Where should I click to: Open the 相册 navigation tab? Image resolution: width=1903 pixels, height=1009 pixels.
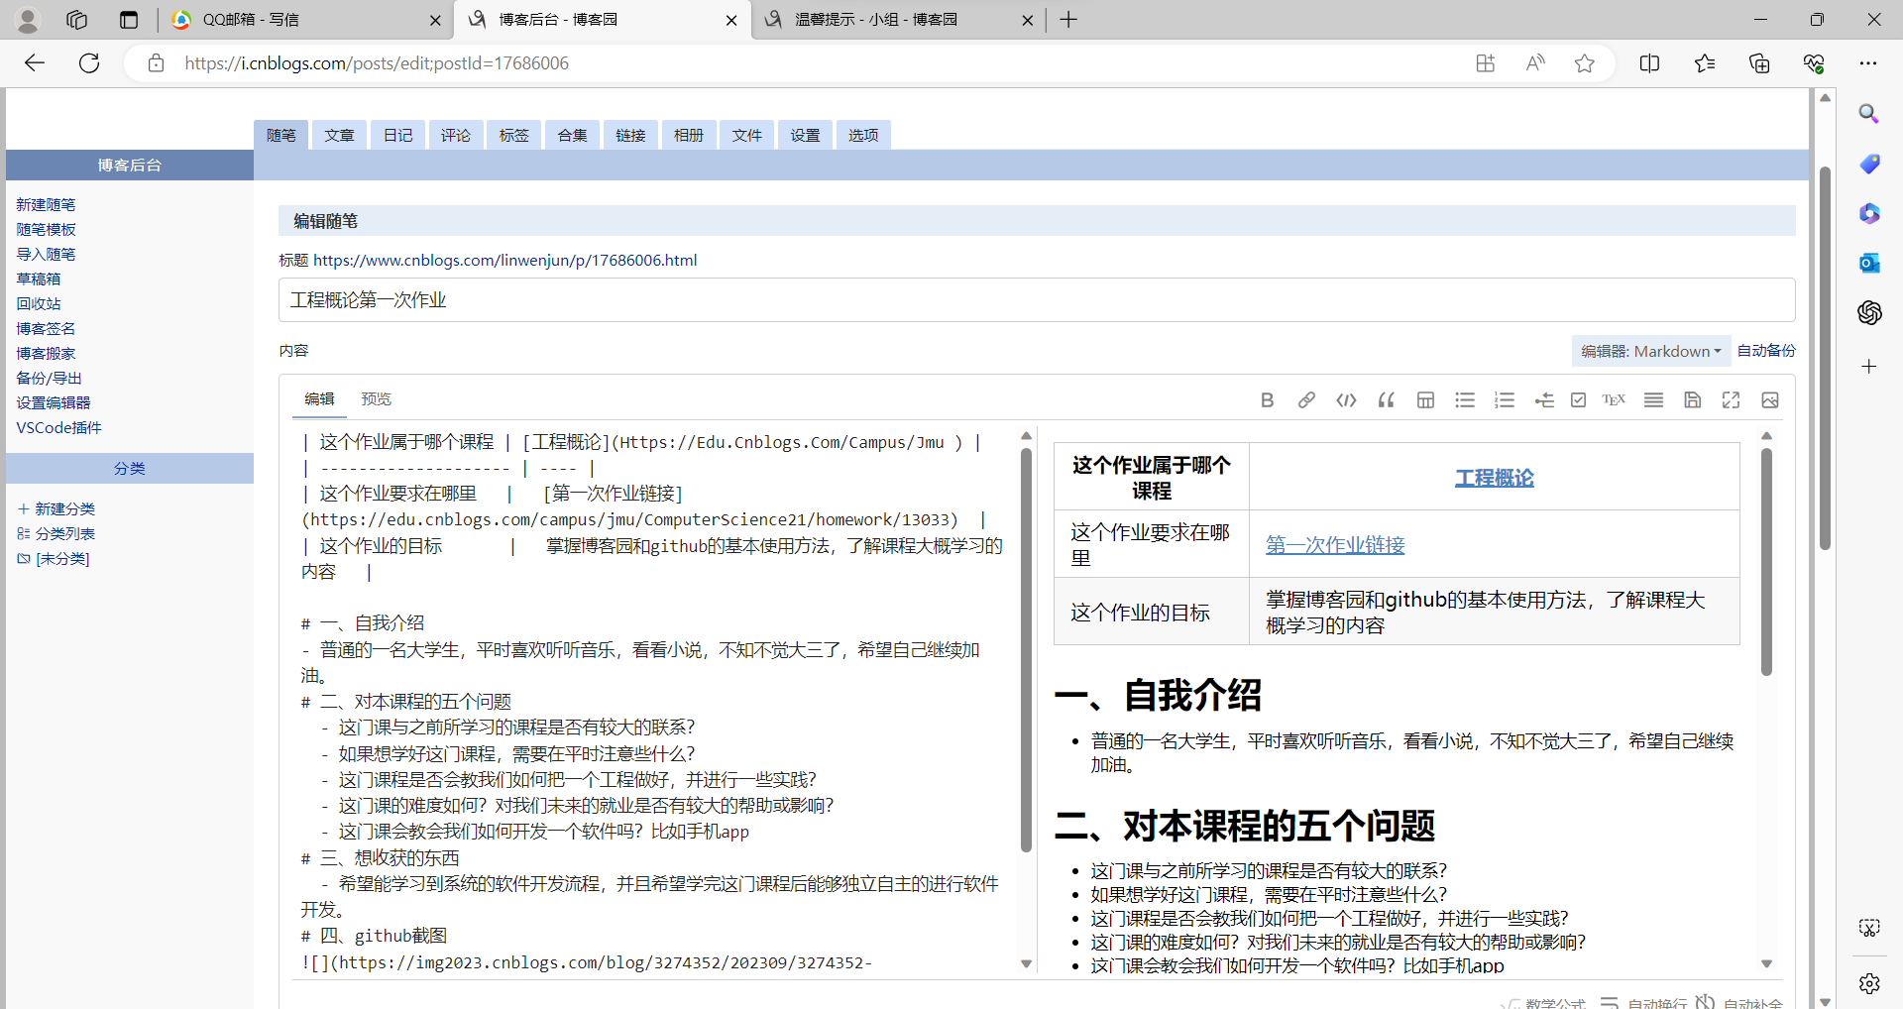(x=689, y=135)
